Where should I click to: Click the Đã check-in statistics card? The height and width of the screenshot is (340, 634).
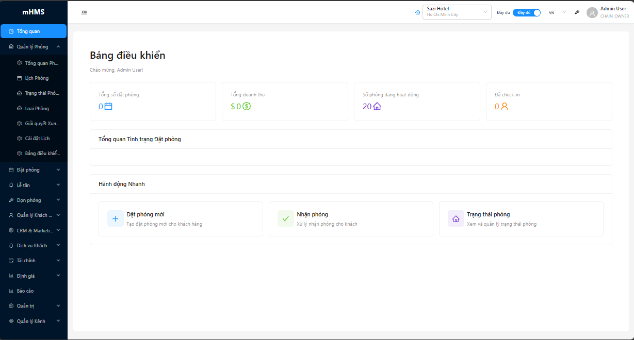(549, 101)
